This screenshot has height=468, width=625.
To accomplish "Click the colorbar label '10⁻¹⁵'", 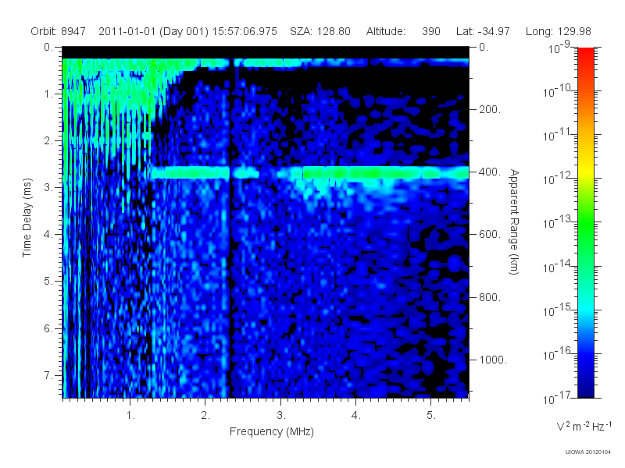I will [x=558, y=310].
